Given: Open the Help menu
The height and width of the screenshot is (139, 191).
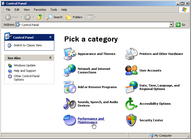Looking at the screenshot, I should coord(64,10).
